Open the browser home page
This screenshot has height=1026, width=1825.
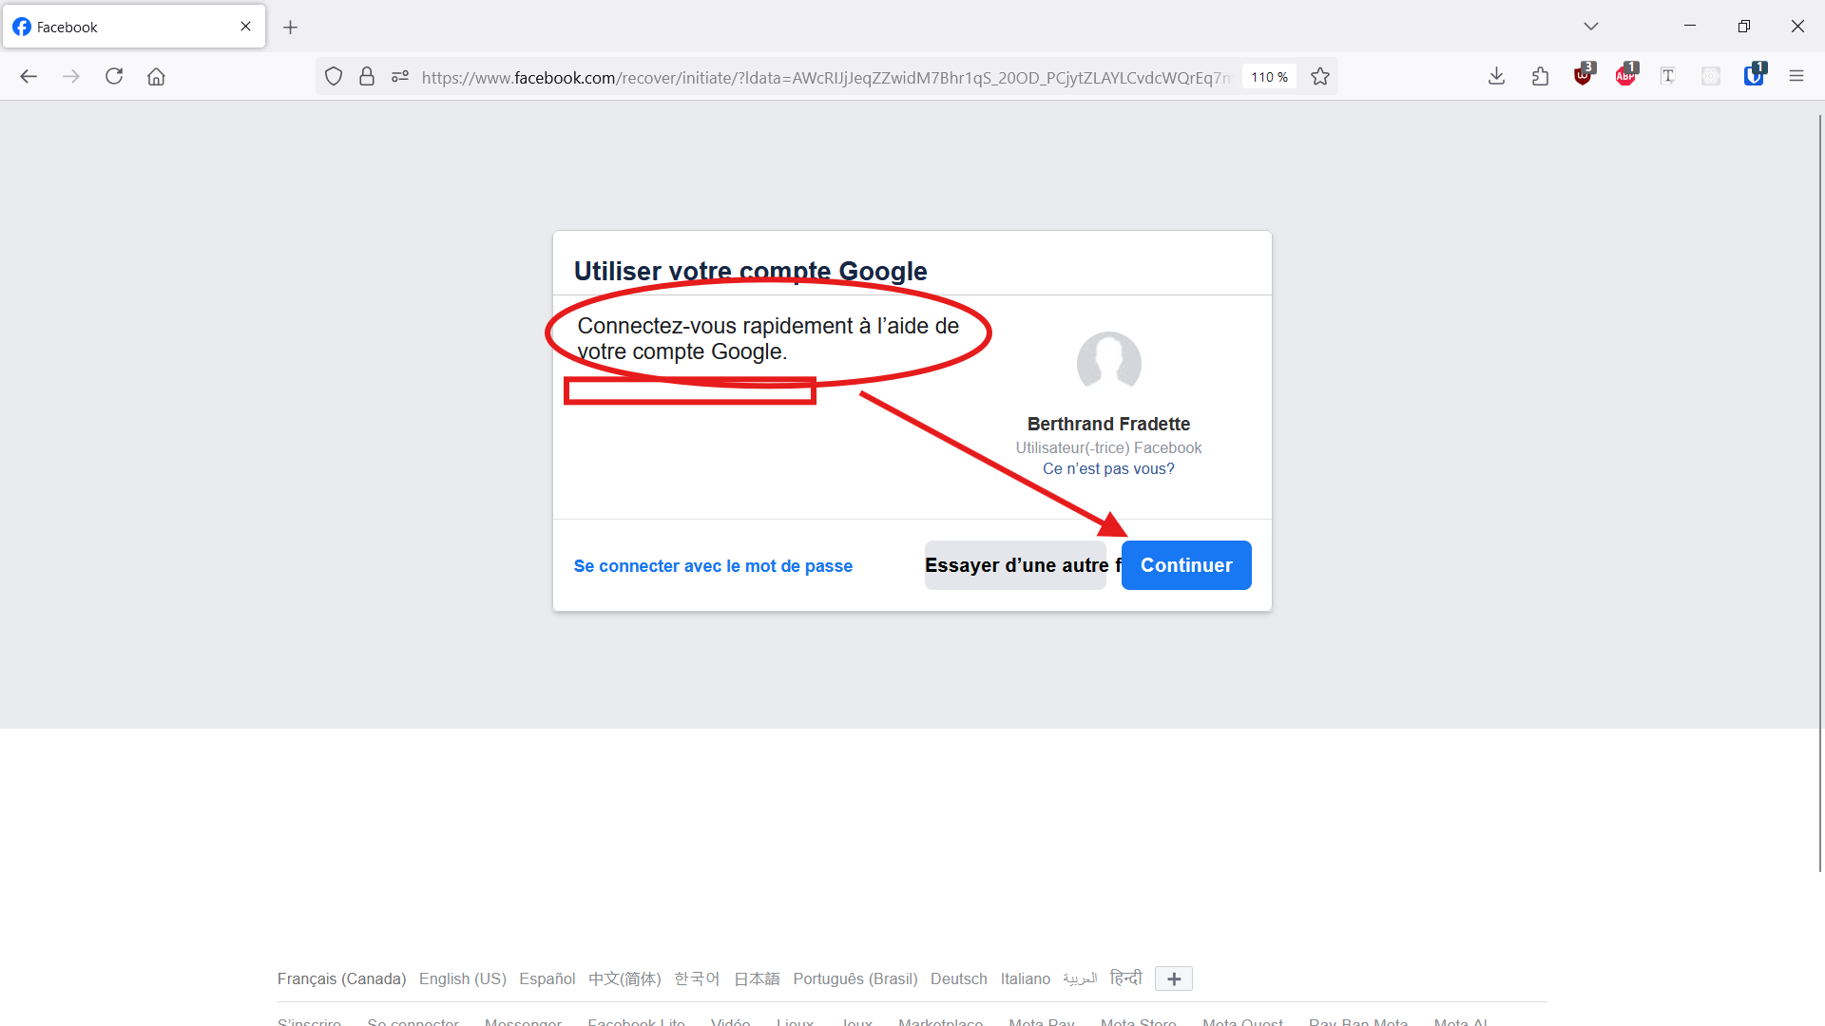point(157,76)
